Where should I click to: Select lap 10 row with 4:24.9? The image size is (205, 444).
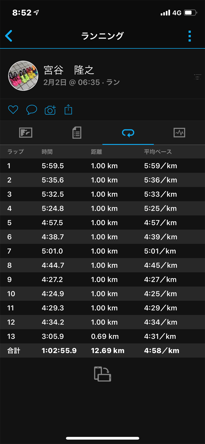pos(102,294)
